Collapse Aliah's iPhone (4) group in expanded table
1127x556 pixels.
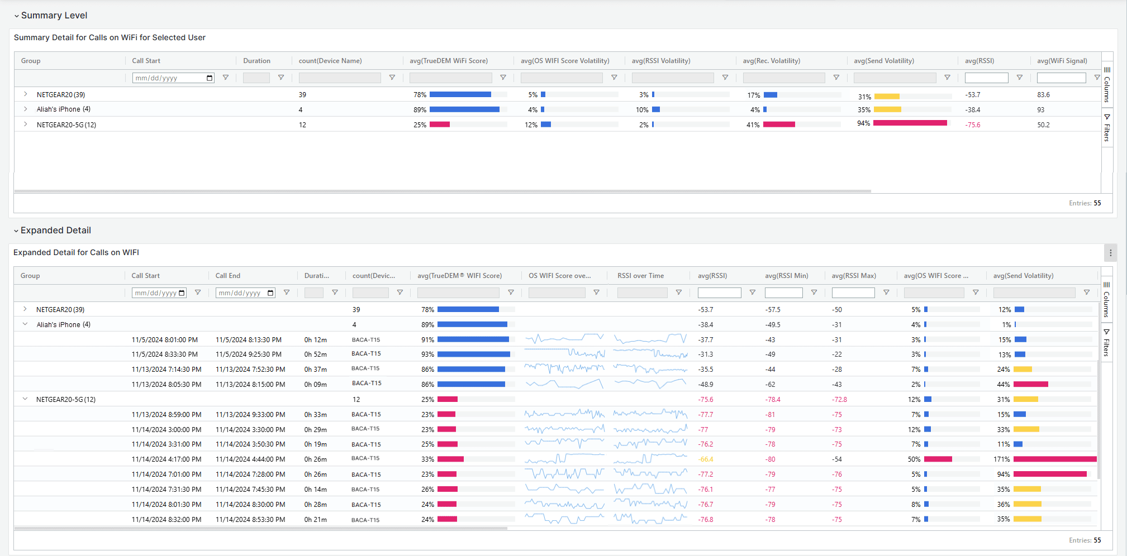25,324
